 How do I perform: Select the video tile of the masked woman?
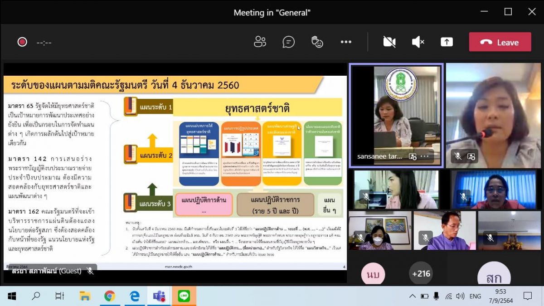(380, 230)
